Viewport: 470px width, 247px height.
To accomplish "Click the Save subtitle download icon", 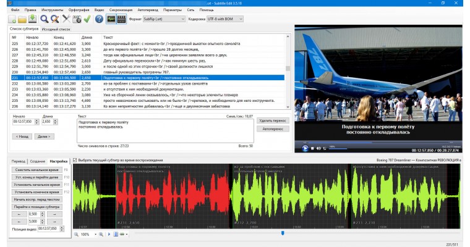I will click(32, 19).
